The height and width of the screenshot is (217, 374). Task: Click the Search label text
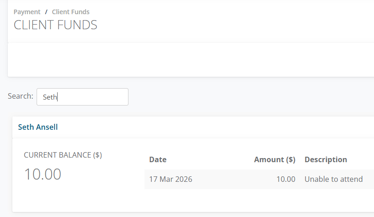(21, 96)
